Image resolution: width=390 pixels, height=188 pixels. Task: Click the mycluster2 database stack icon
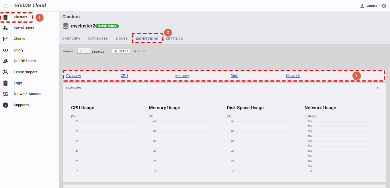click(66, 26)
